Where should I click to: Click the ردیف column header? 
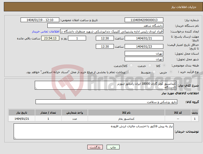click(195, 113)
